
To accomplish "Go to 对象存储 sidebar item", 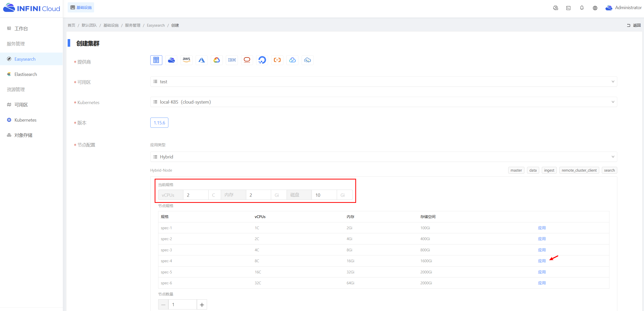I will point(23,135).
